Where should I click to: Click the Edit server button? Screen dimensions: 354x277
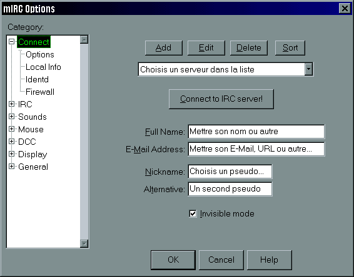(x=206, y=48)
